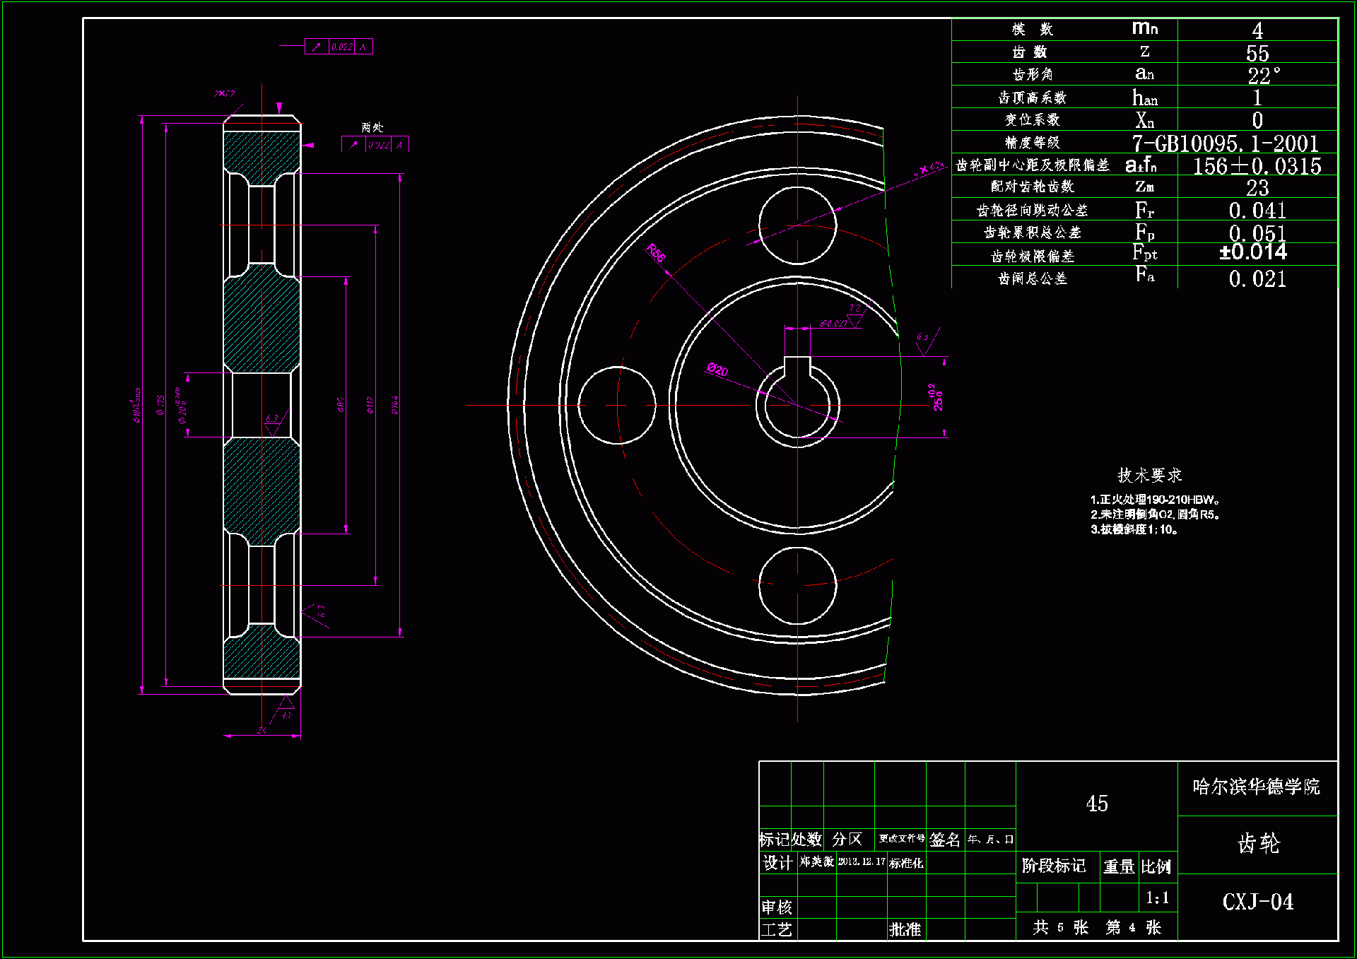Click the '技术要求' heading text
Viewport: 1357px width, 959px height.
coord(1149,475)
